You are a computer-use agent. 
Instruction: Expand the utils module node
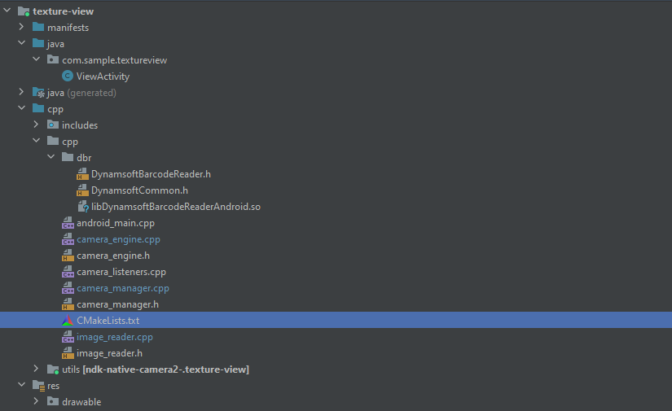coord(37,369)
